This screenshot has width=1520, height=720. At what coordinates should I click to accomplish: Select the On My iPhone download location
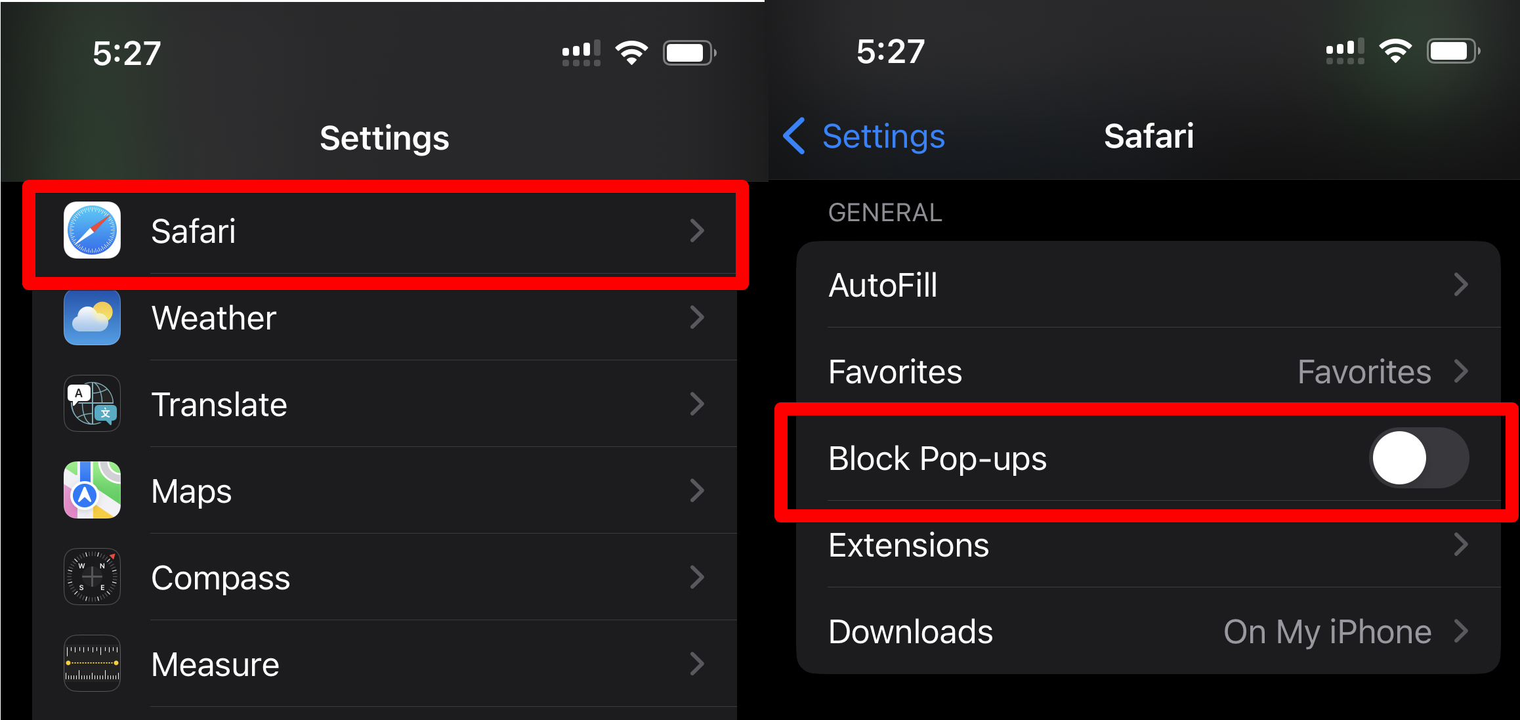point(1327,632)
